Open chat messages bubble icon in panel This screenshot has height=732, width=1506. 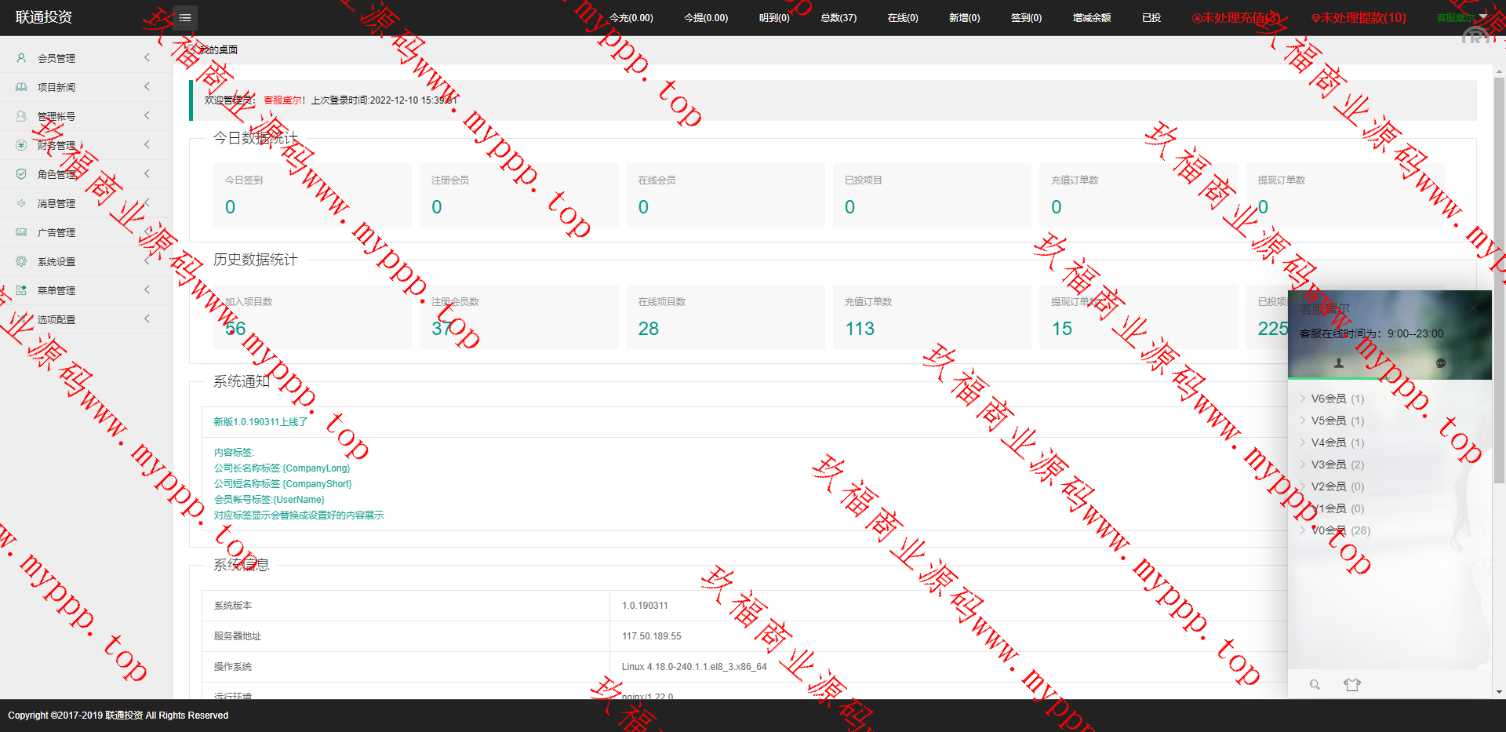click(1440, 363)
